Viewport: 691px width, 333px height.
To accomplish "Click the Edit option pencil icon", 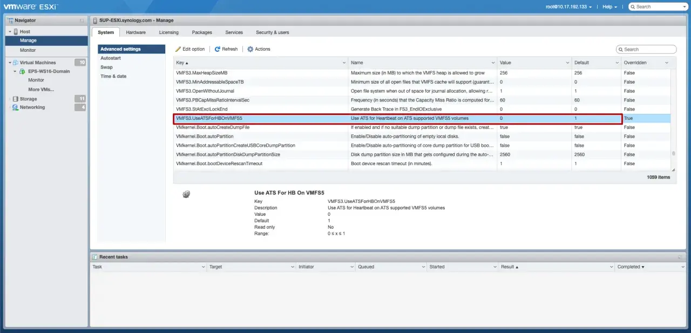I will tap(178, 49).
